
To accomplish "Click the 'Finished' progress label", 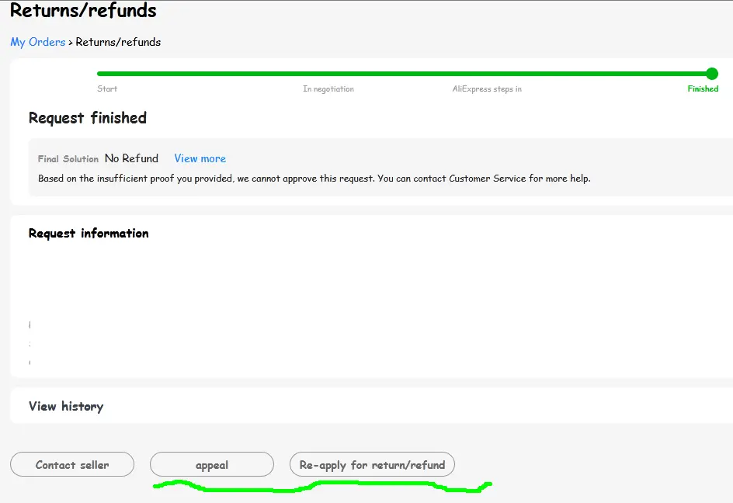I will 703,88.
